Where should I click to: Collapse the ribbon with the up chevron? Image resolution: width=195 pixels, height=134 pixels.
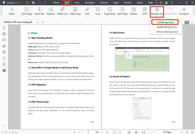click(x=192, y=23)
